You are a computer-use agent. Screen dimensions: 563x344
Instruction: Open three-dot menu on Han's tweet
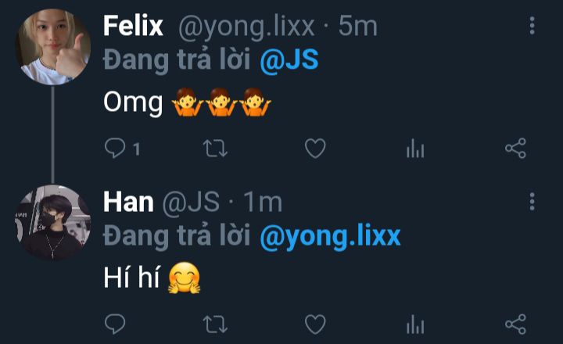point(533,202)
